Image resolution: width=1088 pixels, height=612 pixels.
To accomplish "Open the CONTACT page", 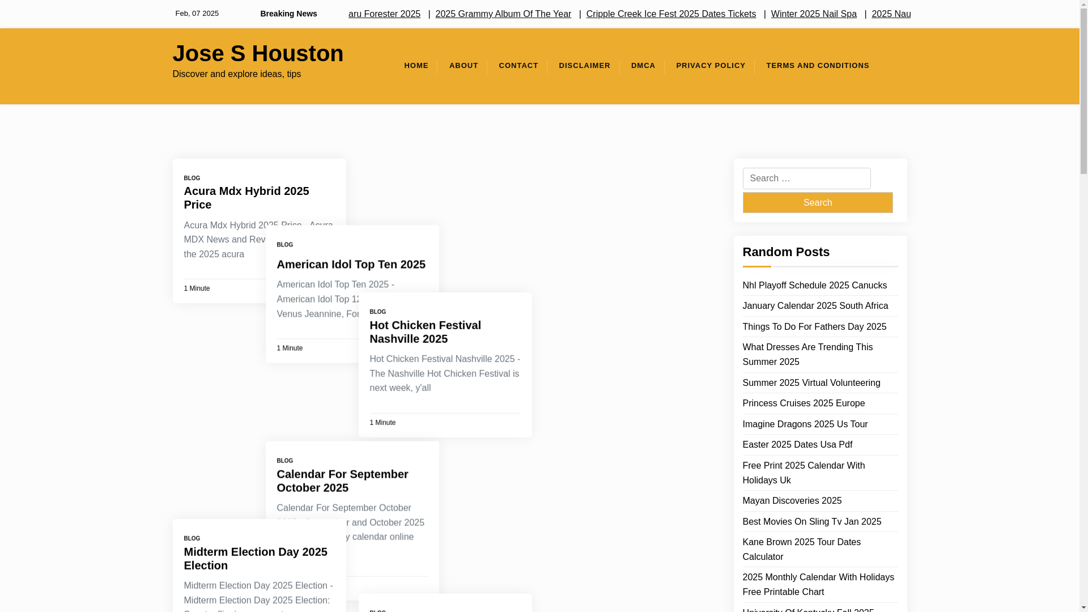I will click(x=518, y=66).
